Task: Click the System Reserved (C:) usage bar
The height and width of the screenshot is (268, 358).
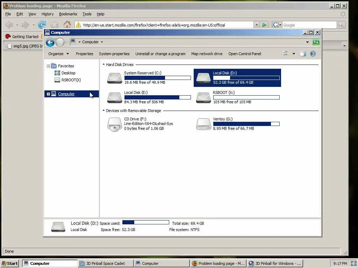Action: coord(158,78)
